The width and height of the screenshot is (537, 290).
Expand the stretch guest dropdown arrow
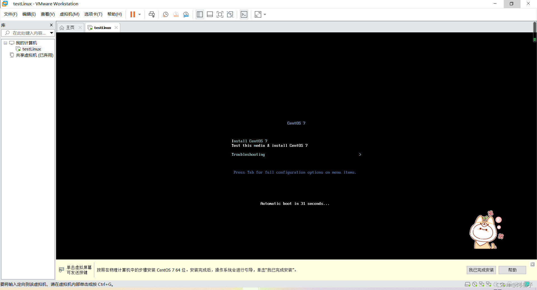[265, 15]
